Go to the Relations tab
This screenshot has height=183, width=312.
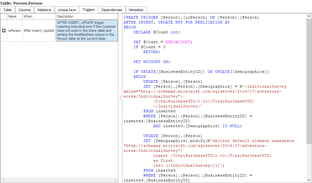[x=44, y=10]
